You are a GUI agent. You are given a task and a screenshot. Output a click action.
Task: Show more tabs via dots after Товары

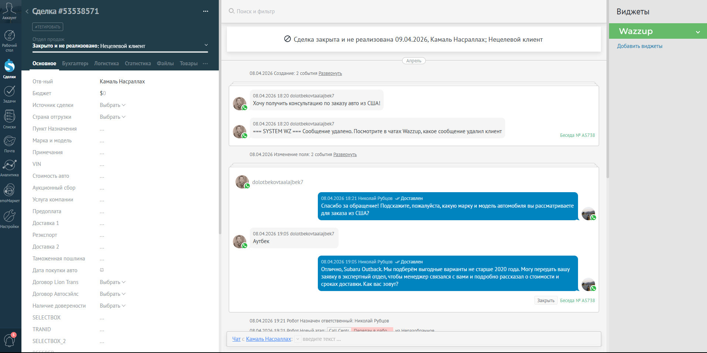coord(205,63)
